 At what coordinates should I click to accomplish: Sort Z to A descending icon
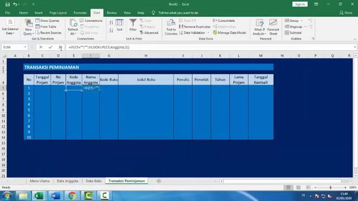click(x=111, y=30)
